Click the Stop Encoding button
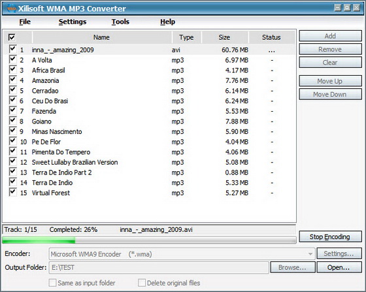Image resolution: width=366 pixels, height=292 pixels. (330, 236)
